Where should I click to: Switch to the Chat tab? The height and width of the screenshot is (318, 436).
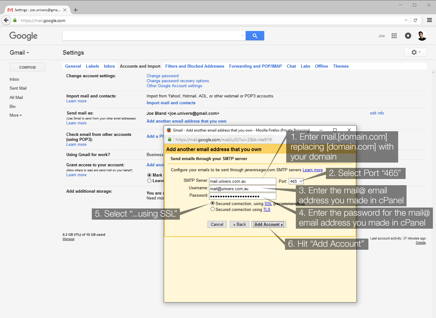(291, 66)
